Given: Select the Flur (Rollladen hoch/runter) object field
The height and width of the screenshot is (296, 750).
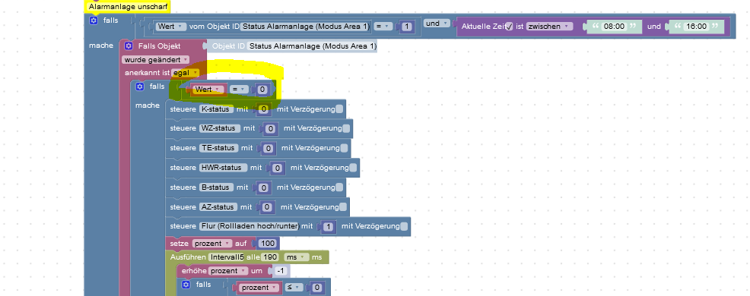Looking at the screenshot, I should click(249, 226).
